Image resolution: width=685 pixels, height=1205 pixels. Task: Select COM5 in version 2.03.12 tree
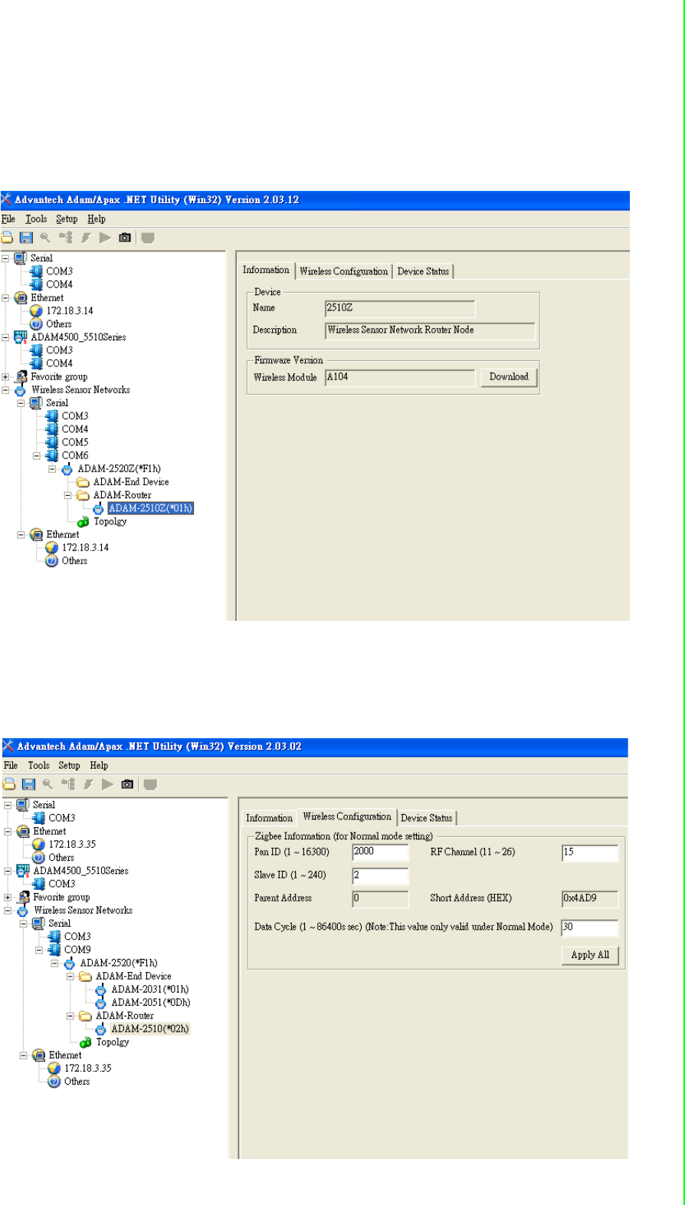(75, 442)
